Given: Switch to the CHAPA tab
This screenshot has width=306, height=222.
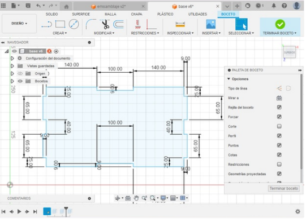Looking at the screenshot, I should [x=136, y=14].
